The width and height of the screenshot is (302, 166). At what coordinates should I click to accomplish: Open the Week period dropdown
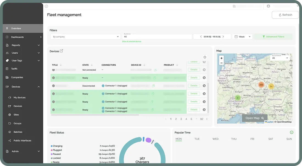coord(242,37)
